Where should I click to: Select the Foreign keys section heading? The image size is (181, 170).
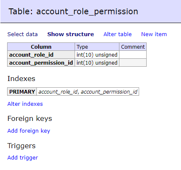(x=30, y=119)
